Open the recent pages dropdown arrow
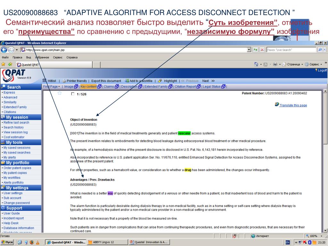328x246 pixels. pos(17,50)
